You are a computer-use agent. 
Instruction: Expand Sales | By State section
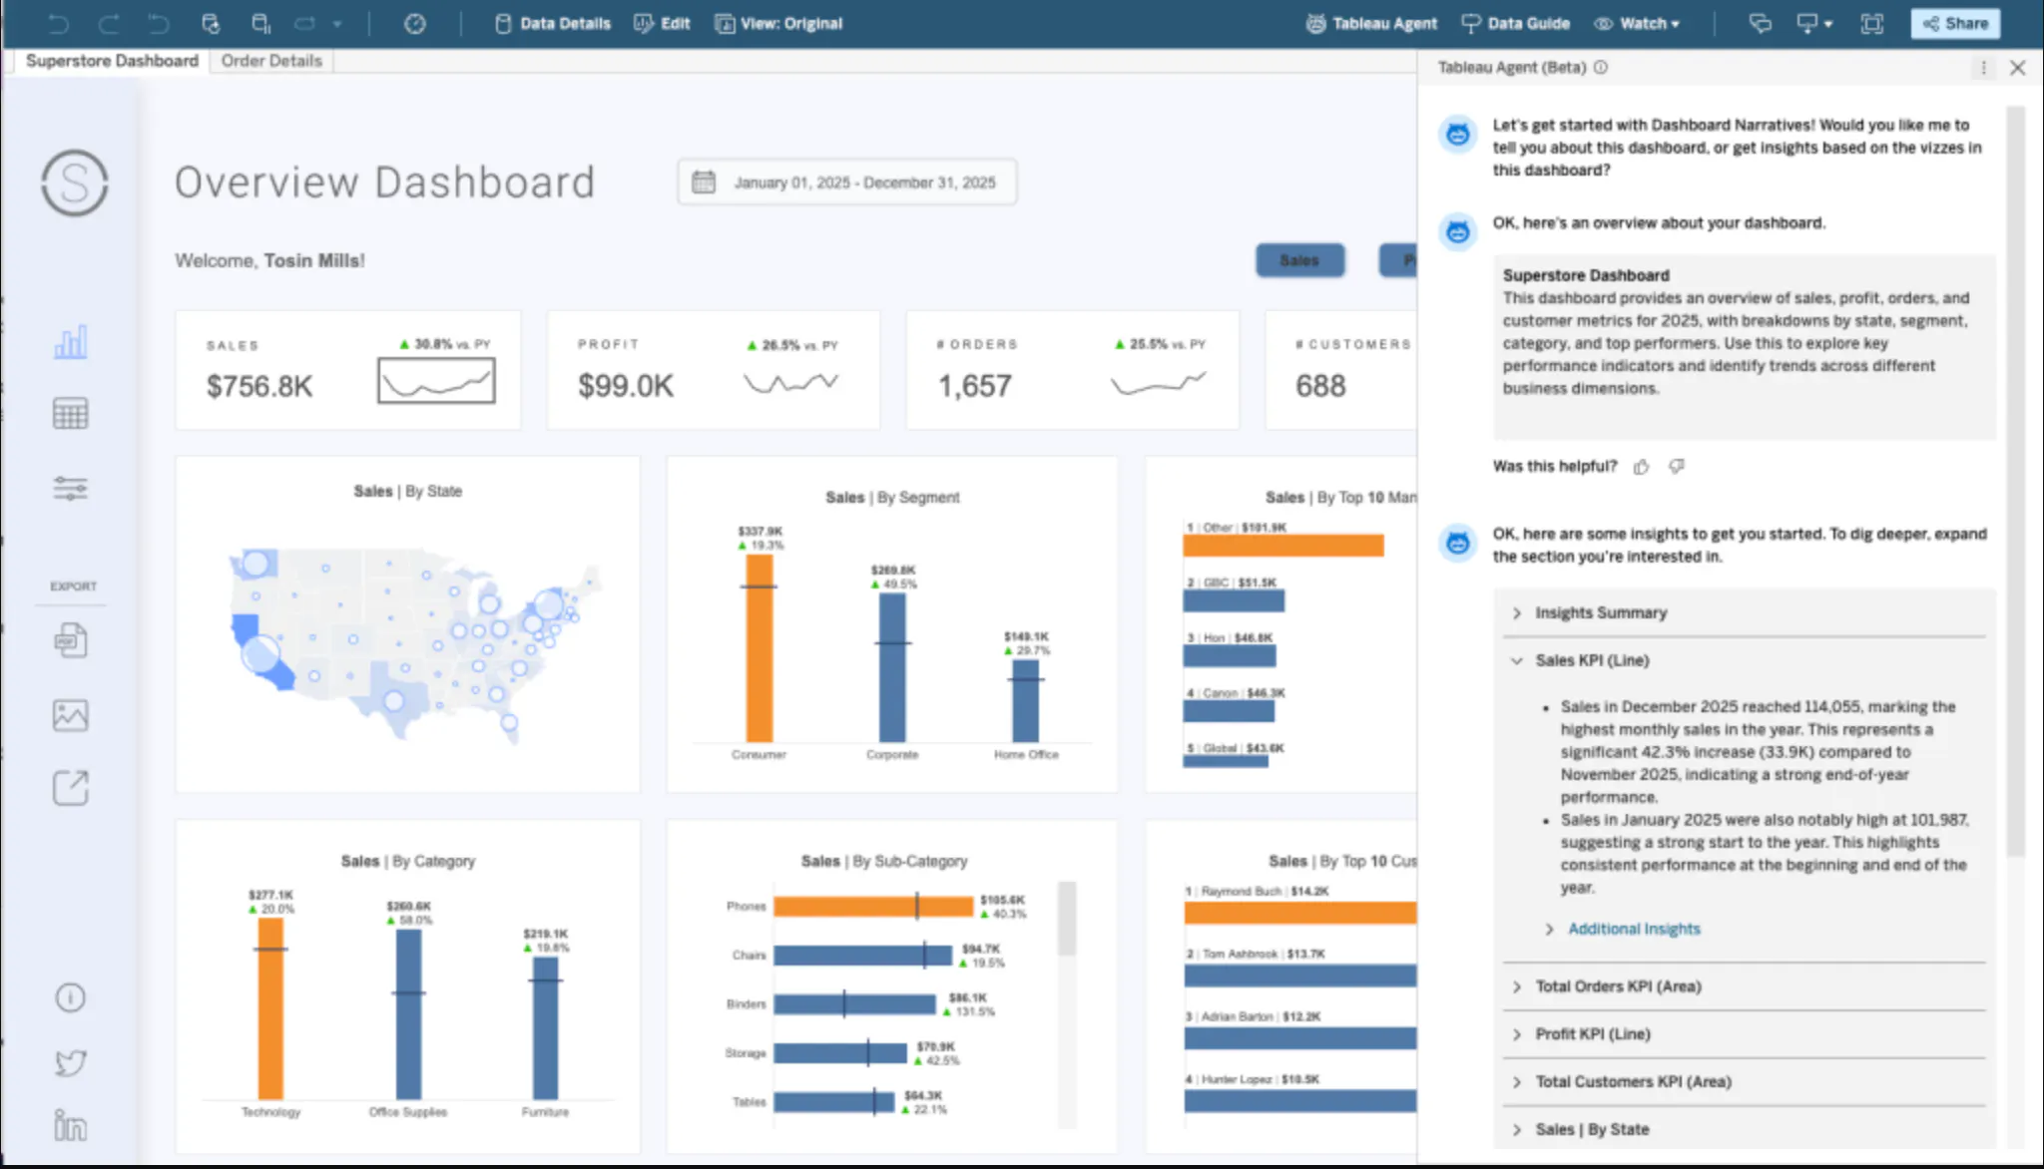(1745, 1129)
